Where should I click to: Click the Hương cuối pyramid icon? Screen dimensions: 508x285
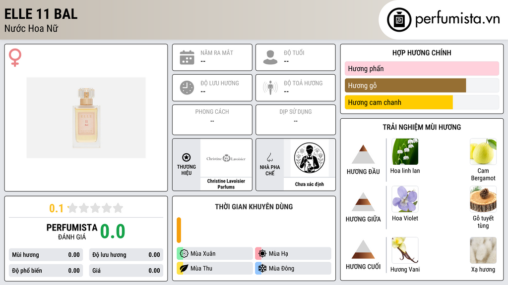tap(363, 249)
